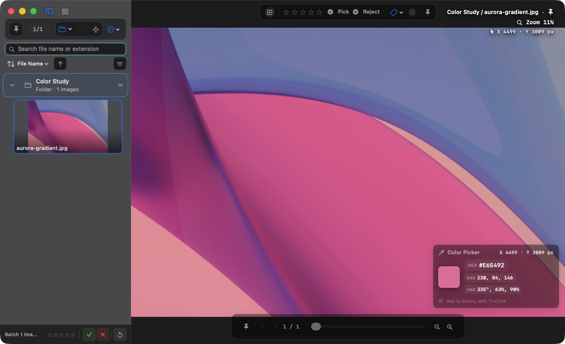Image resolution: width=565 pixels, height=344 pixels.
Task: Open the Color Study folder handle menu
Action: [120, 85]
